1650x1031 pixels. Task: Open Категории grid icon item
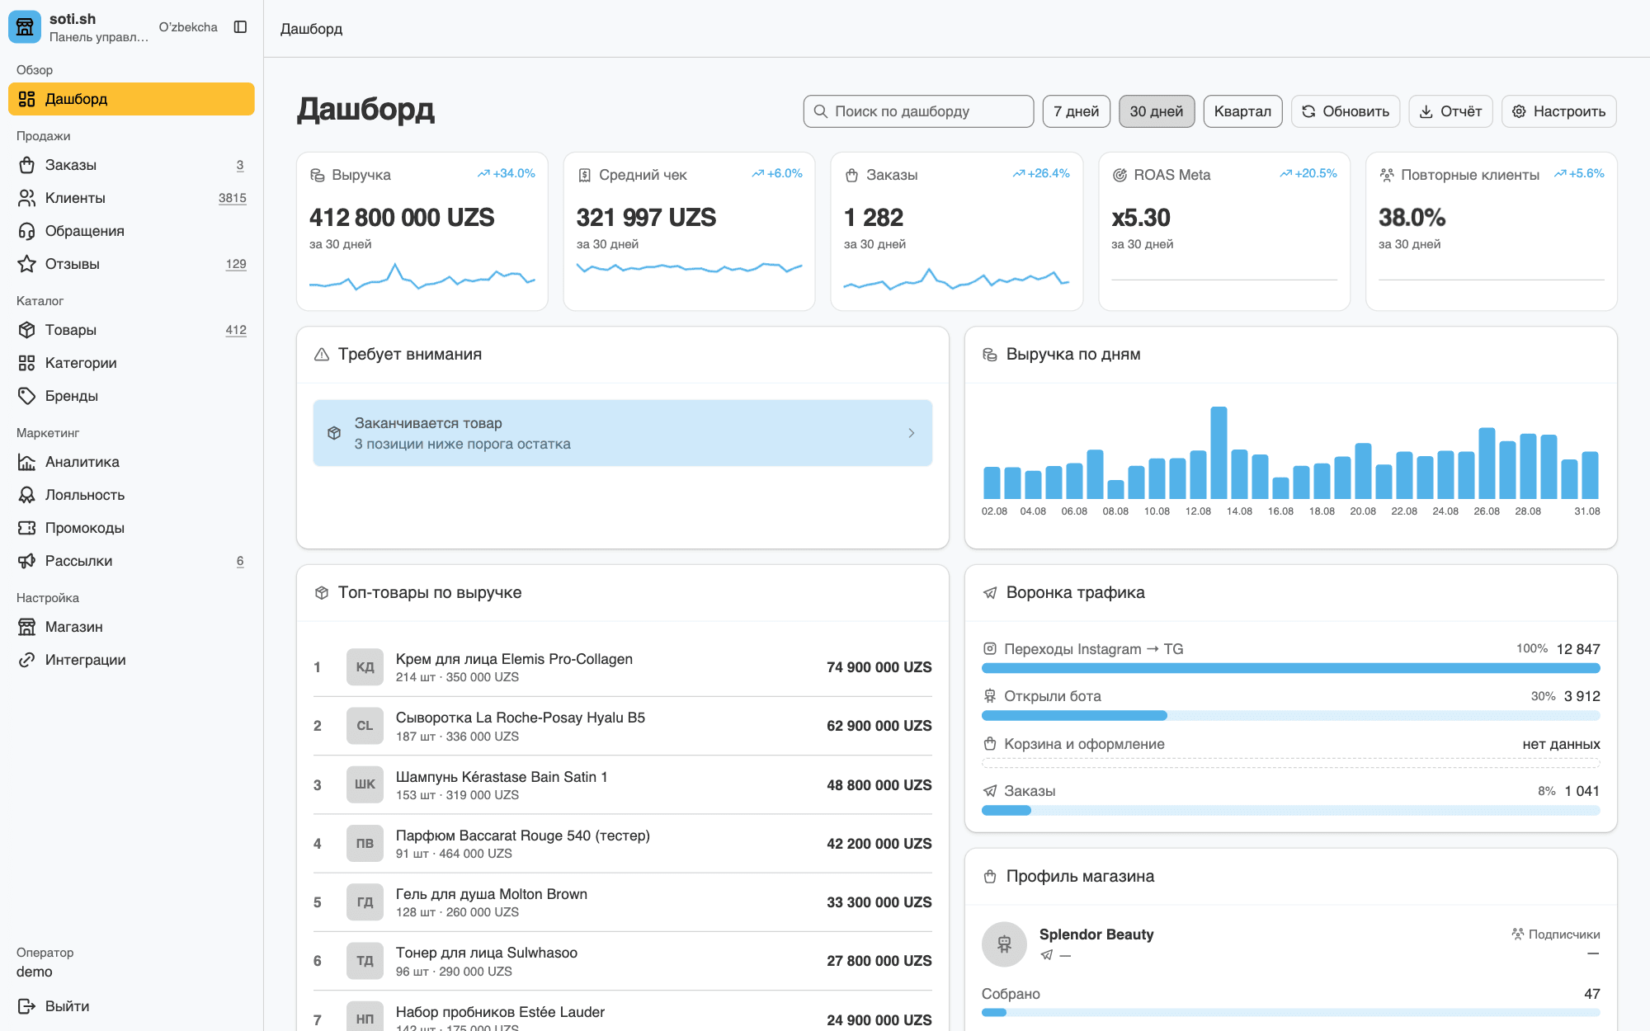click(x=131, y=363)
